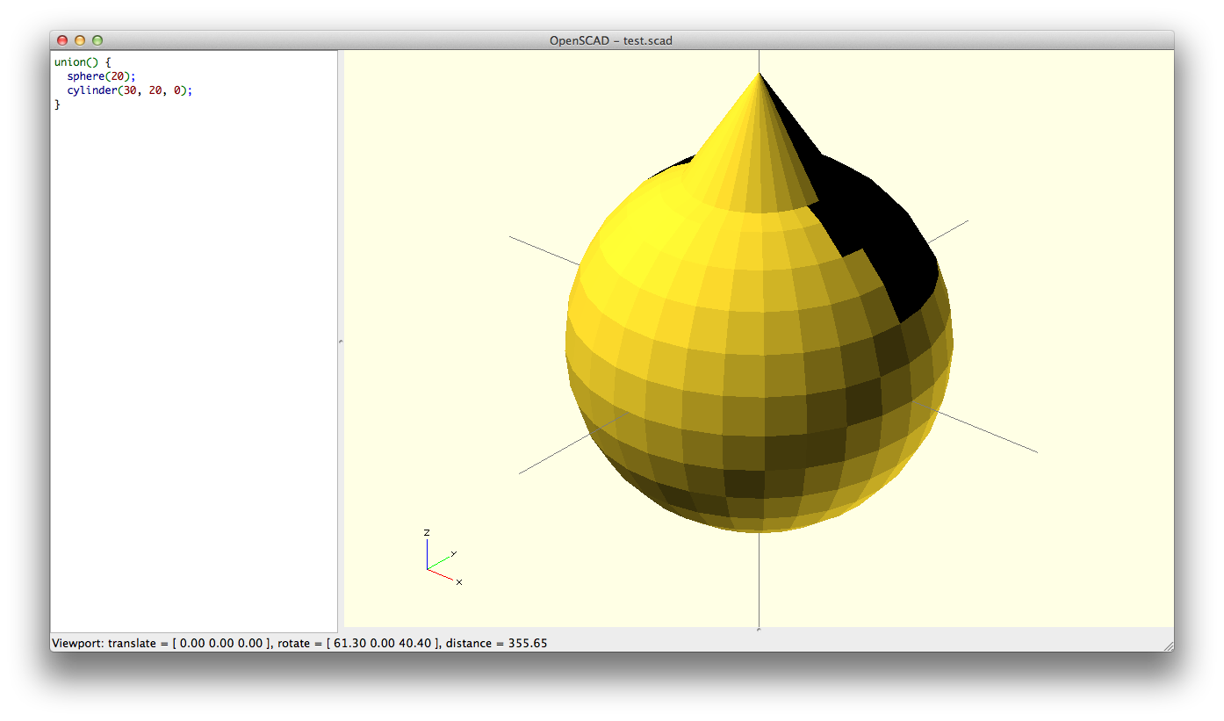Image resolution: width=1224 pixels, height=721 pixels.
Task: Click the X label on the axis indicator
Action: [459, 582]
